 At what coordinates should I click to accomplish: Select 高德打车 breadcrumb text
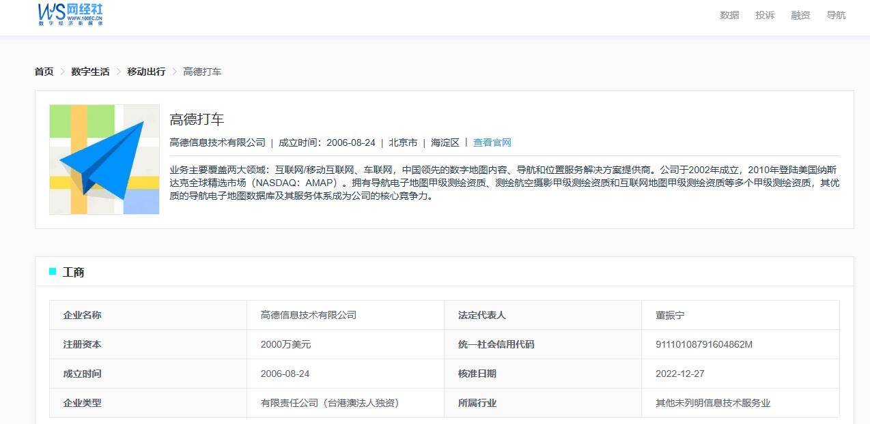[202, 72]
